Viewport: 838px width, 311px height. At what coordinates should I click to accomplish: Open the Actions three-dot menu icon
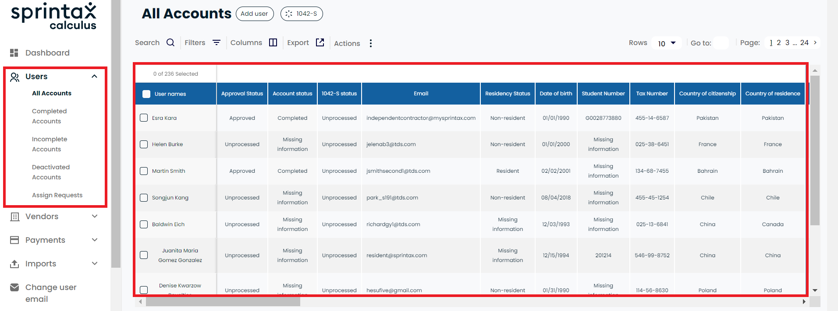371,43
